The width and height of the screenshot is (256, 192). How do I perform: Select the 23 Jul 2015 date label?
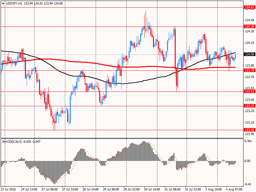(8, 189)
